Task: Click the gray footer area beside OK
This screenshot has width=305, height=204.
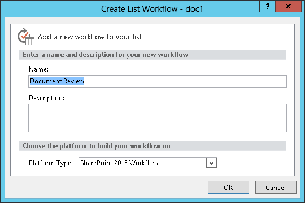Action: click(109, 187)
